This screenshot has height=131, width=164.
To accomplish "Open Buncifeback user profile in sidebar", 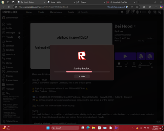I will [x=10, y=18].
